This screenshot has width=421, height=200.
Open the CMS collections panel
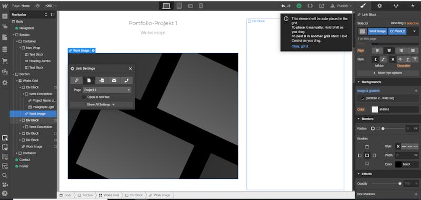pos(5,49)
